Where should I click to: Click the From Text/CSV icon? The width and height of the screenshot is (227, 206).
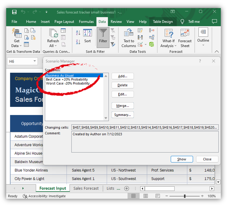[27, 31]
